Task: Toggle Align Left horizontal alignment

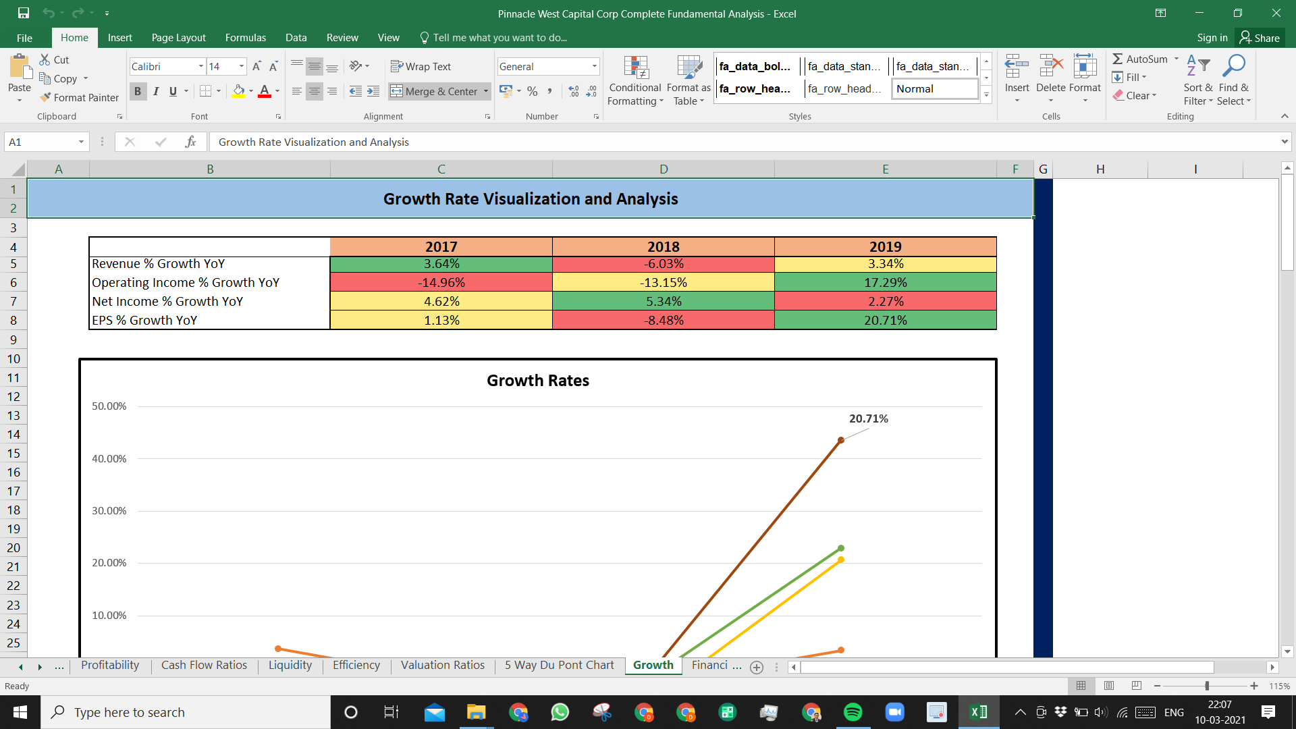Action: point(297,91)
